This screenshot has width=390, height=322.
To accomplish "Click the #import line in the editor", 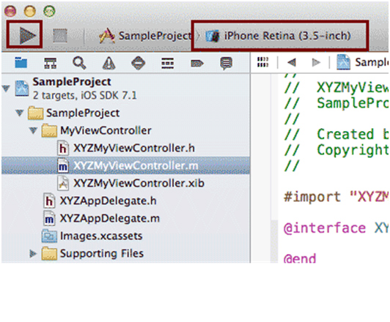I will click(x=336, y=197).
